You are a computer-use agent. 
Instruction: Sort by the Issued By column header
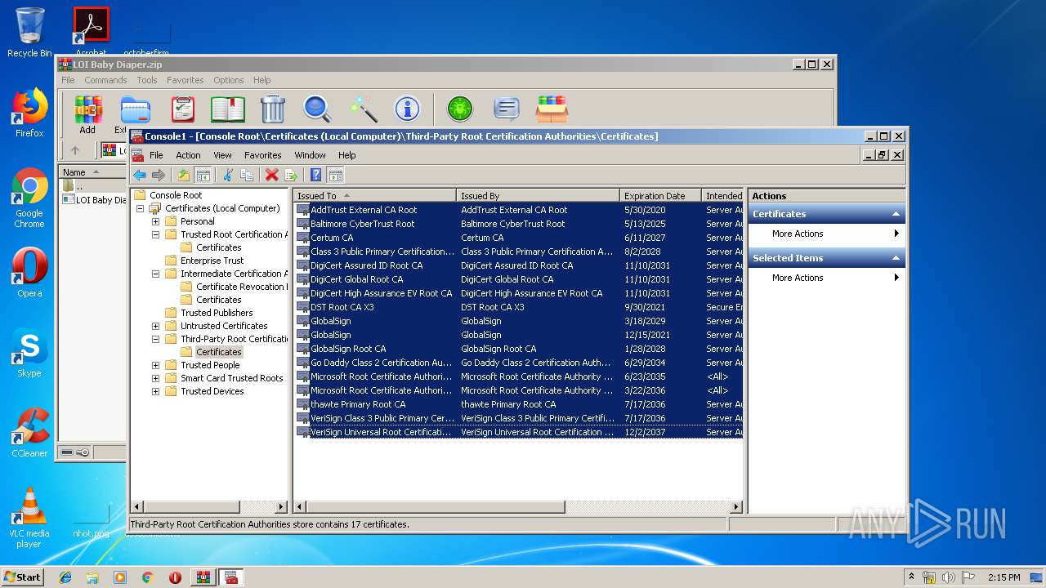pos(539,196)
